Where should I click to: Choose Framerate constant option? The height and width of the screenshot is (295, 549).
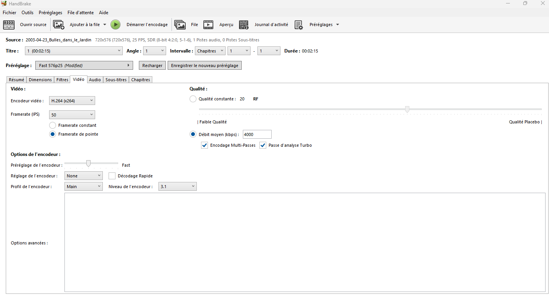coord(53,125)
